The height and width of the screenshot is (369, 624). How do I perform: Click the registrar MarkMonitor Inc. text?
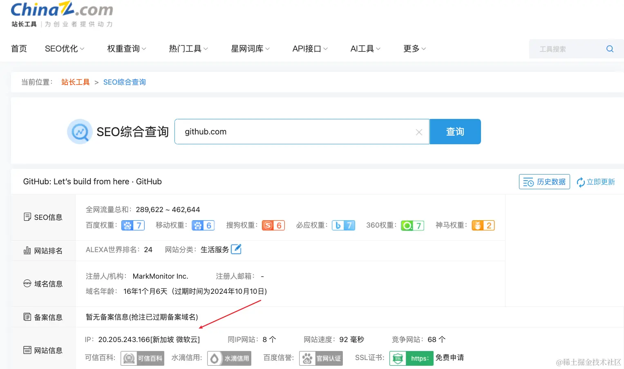point(161,276)
